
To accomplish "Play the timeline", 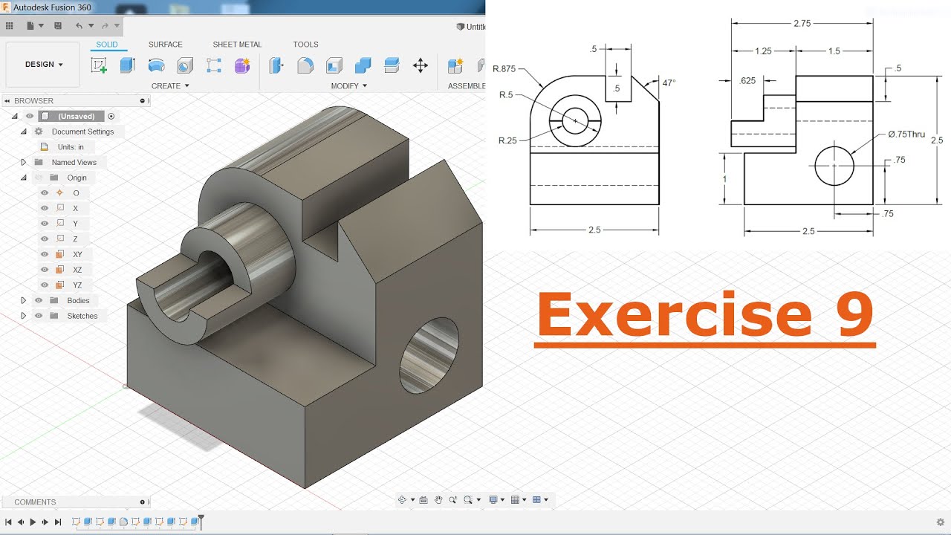I will click(x=33, y=522).
